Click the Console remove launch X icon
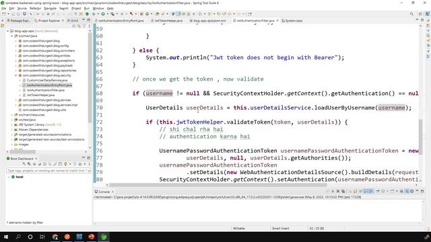Viewport: 431px width, 242px height. [338, 191]
